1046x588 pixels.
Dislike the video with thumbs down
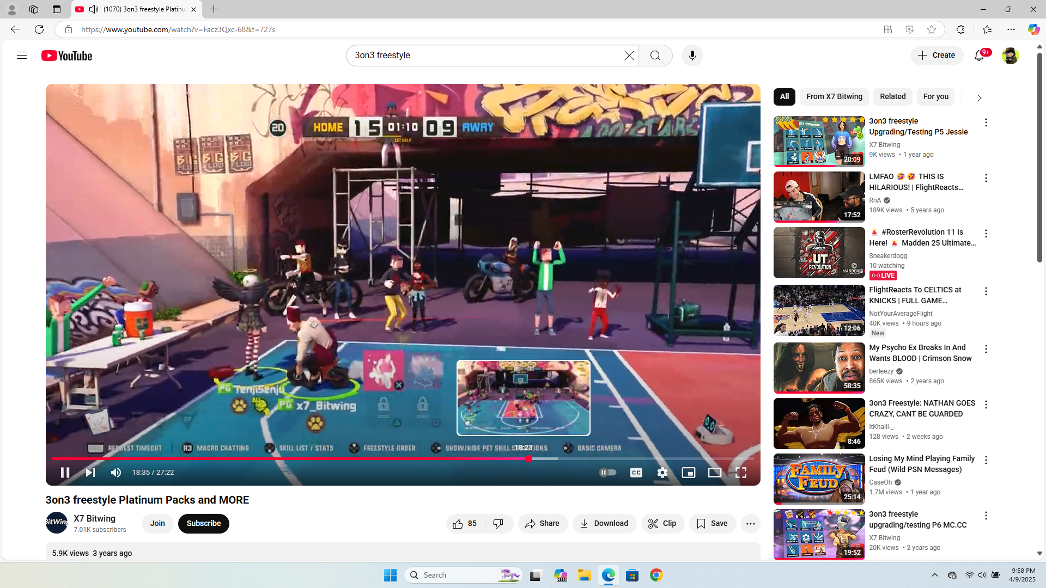(498, 524)
